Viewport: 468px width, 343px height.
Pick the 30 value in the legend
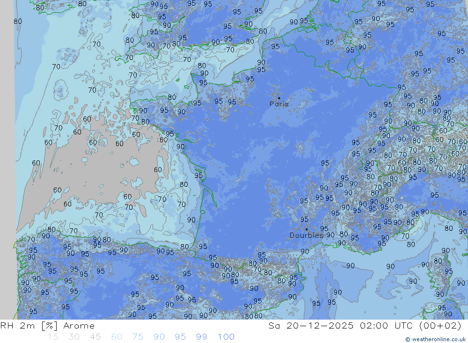point(74,337)
